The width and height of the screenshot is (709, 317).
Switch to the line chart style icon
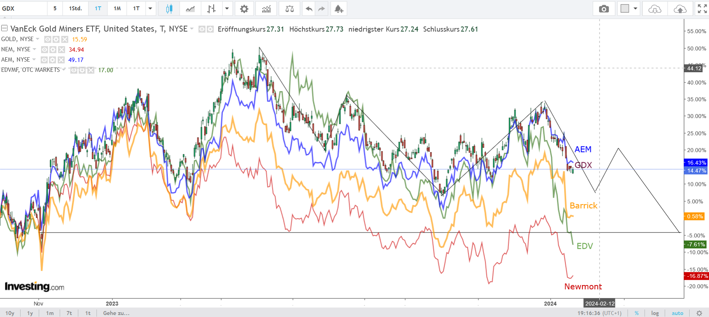[x=190, y=9]
